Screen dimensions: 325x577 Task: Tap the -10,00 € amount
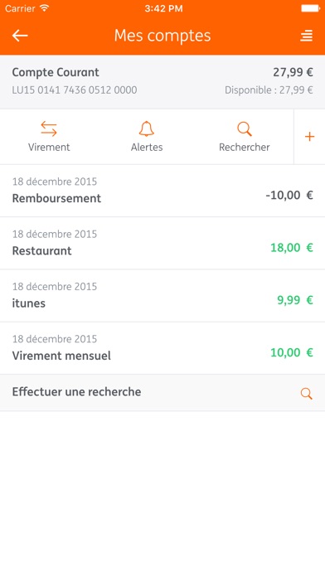coord(289,195)
